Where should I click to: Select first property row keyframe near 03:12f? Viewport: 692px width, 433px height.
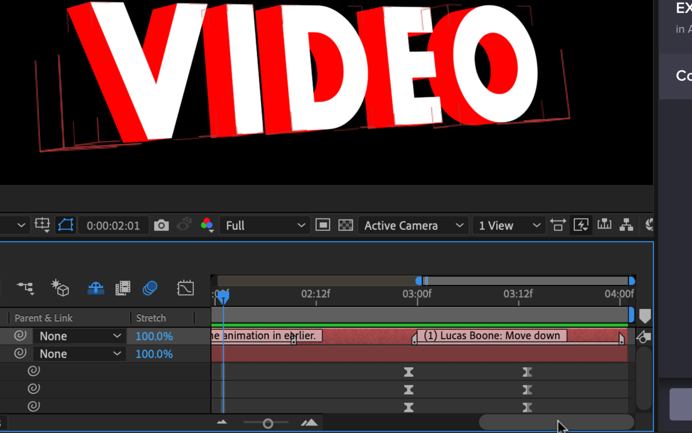[x=527, y=372]
